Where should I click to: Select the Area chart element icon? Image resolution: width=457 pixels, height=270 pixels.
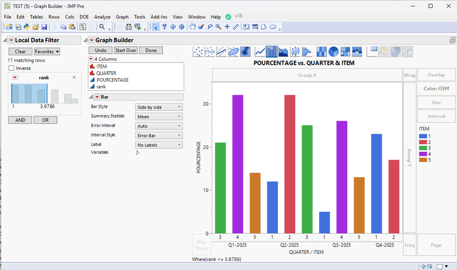click(283, 51)
